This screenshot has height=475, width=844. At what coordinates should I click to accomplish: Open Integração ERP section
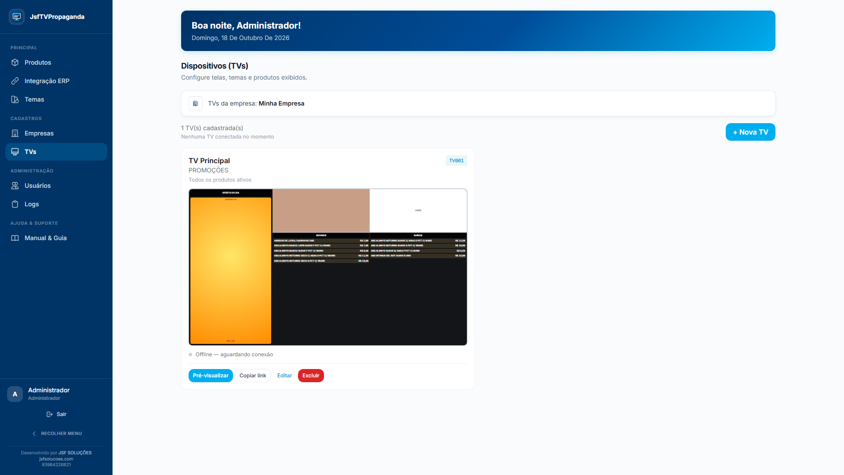(56, 81)
